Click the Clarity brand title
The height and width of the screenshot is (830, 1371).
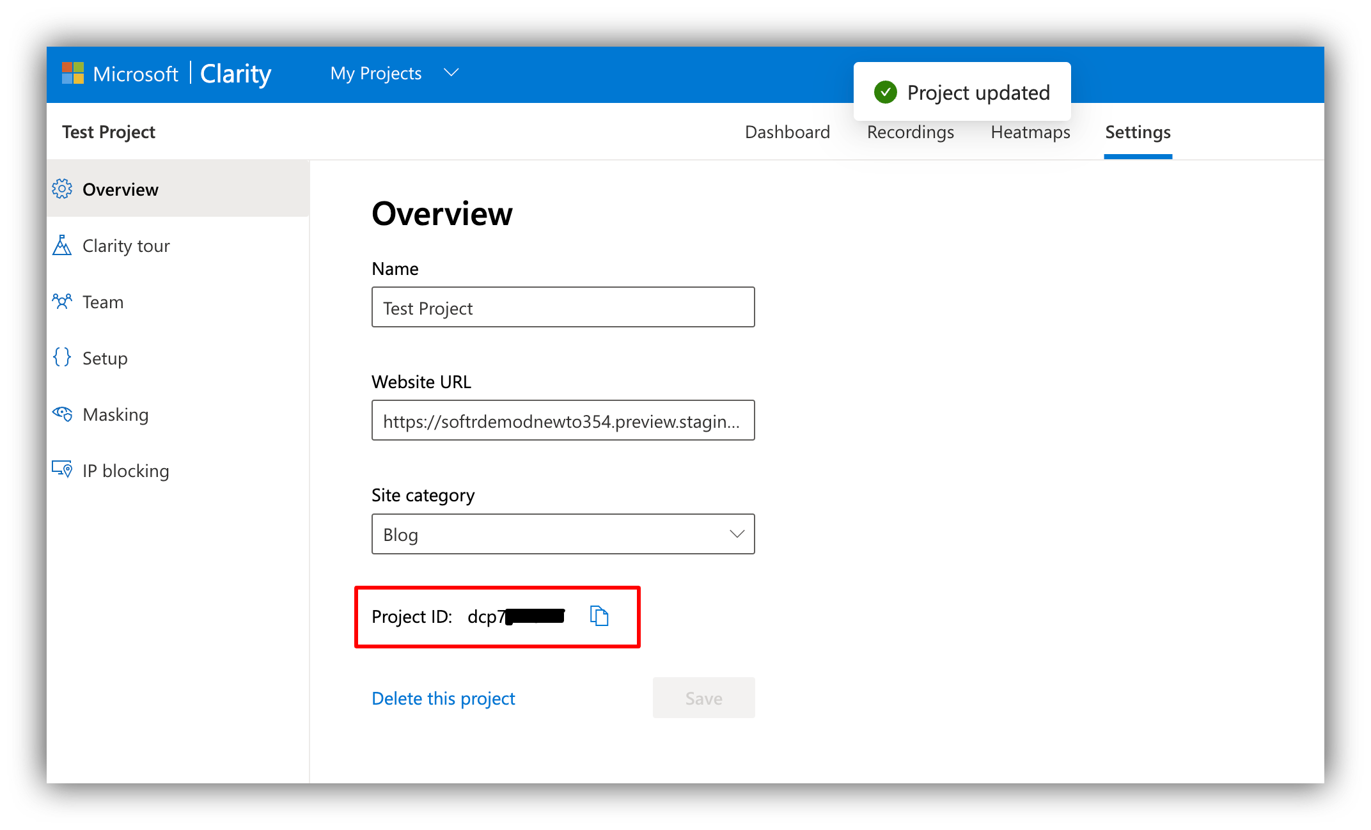(235, 74)
